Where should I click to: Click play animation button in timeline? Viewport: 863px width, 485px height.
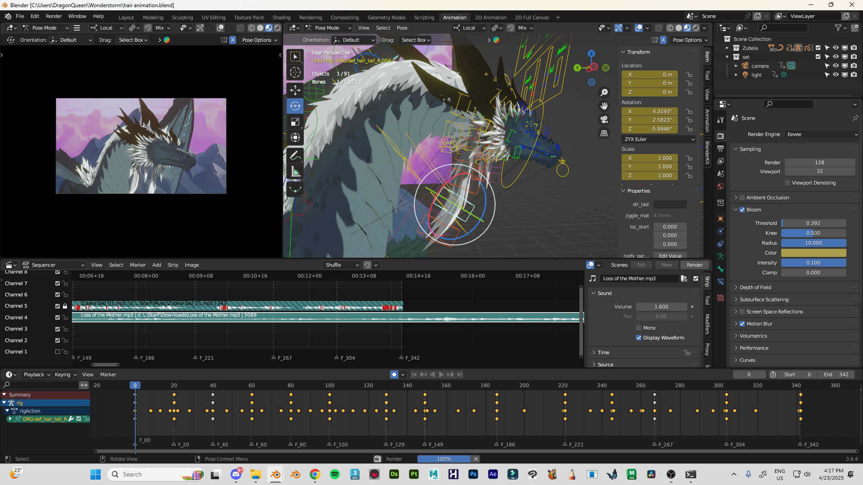coord(441,375)
